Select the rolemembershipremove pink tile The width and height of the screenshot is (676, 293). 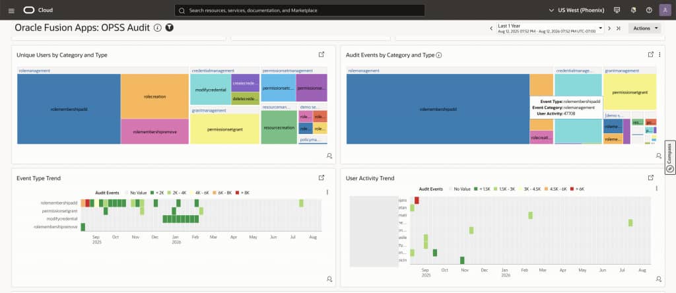coord(154,131)
